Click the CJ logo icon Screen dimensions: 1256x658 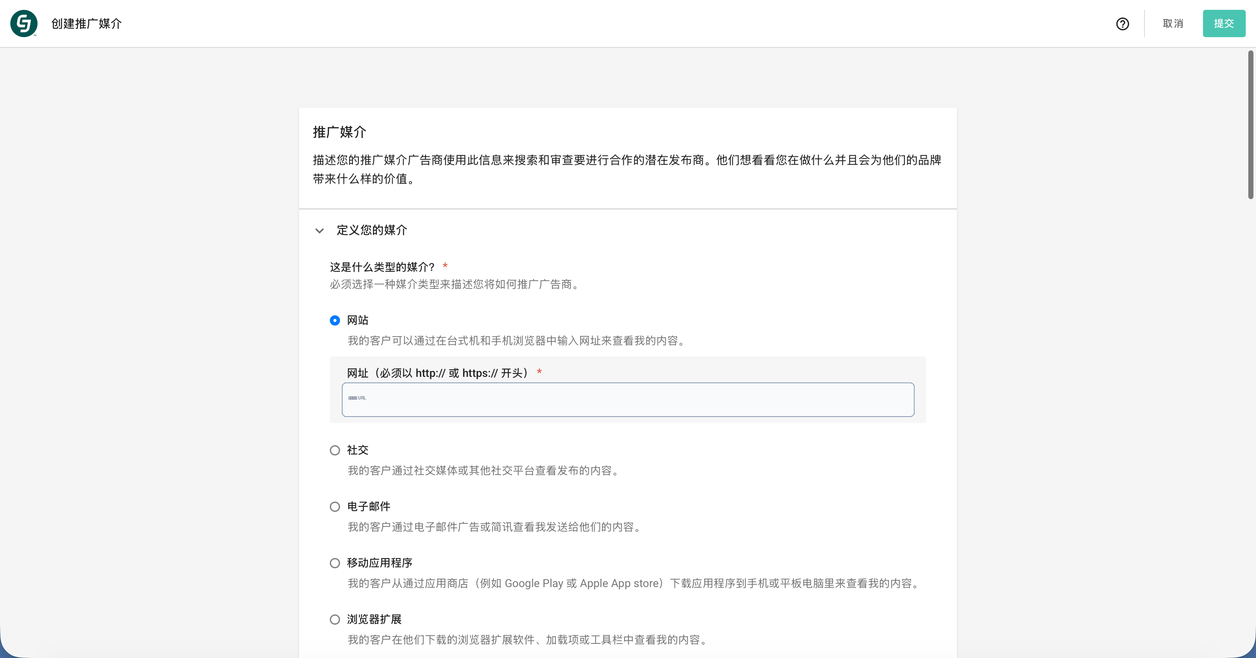tap(24, 23)
